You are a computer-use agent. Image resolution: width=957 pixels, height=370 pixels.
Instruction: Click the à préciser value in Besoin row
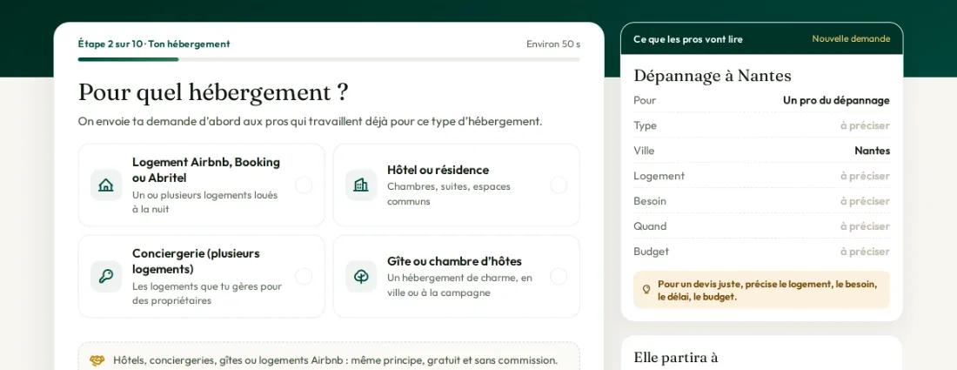click(x=865, y=201)
